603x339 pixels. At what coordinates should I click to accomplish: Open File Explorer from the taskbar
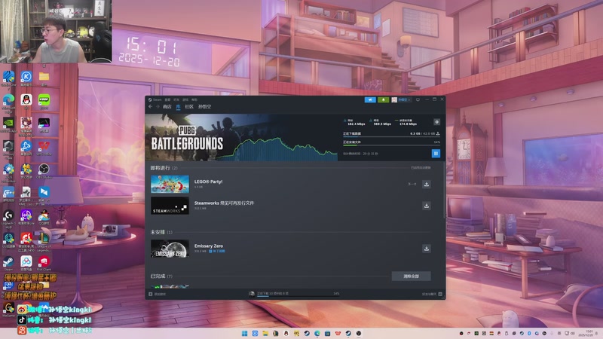pyautogui.click(x=265, y=333)
